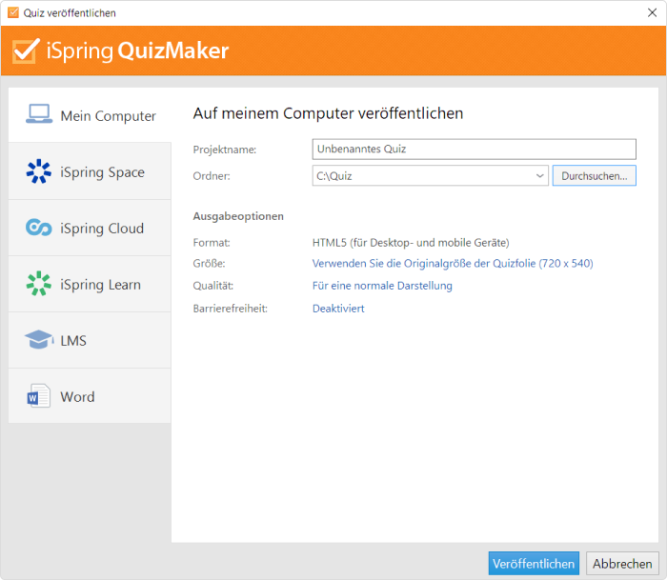Click the Qualität: label
Screen dimensions: 667x580
213,286
